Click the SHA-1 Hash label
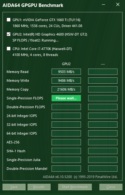The width and height of the screenshot is (125, 195). (16, 151)
